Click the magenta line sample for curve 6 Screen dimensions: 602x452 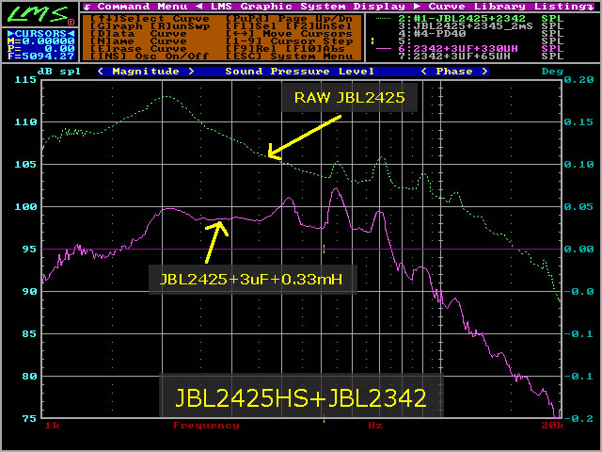pos(383,48)
